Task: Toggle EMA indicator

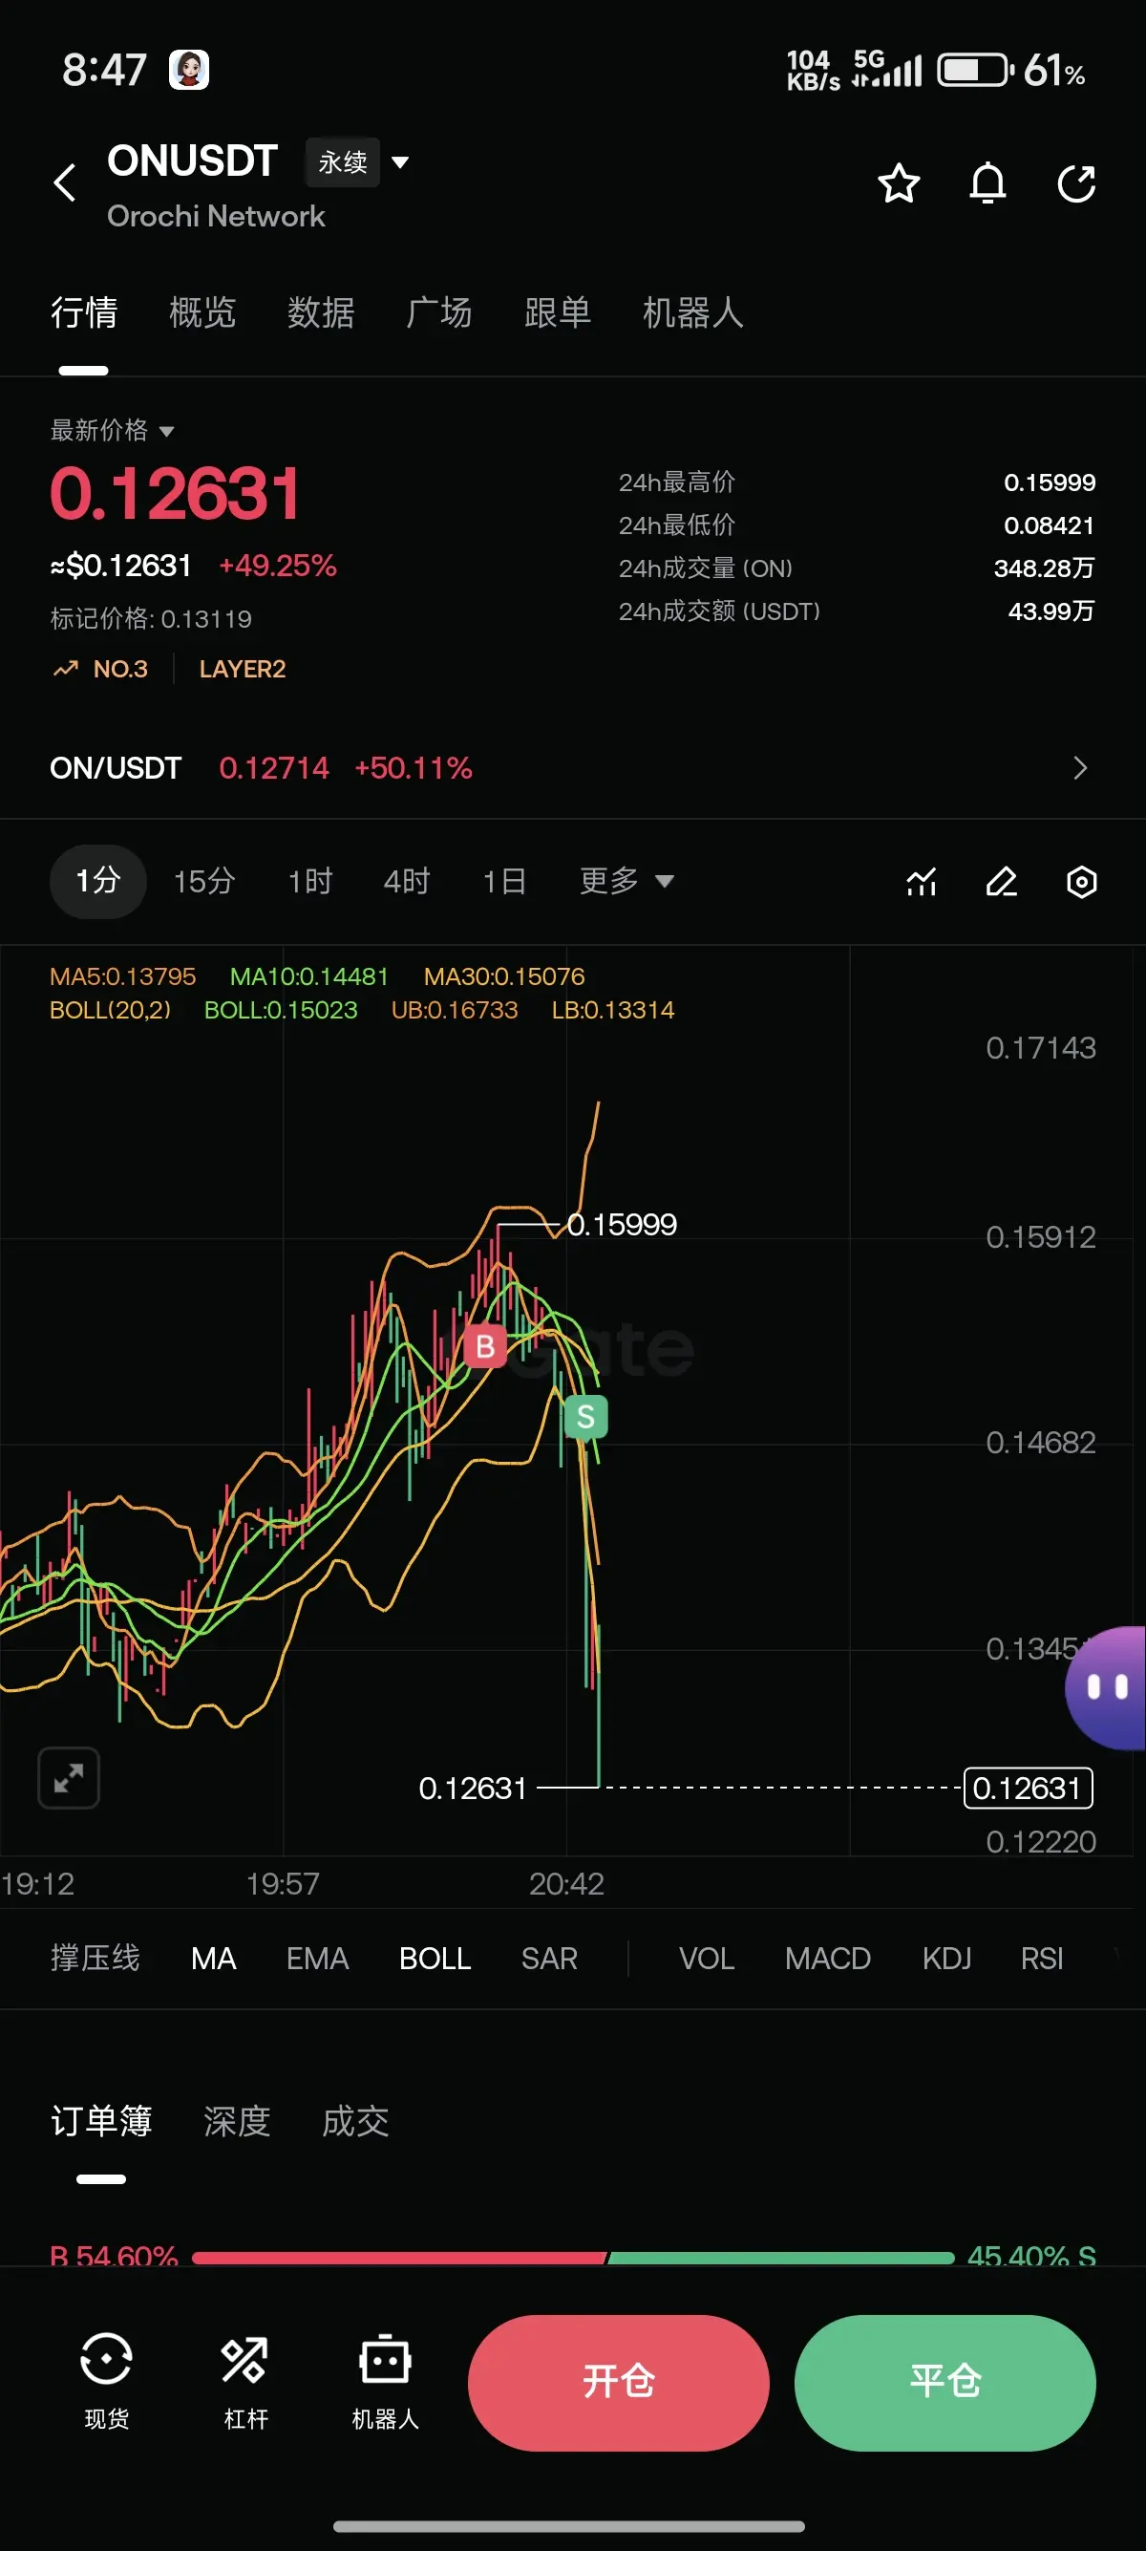Action: click(318, 1958)
